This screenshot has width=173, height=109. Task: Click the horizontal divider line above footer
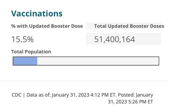point(84,81)
